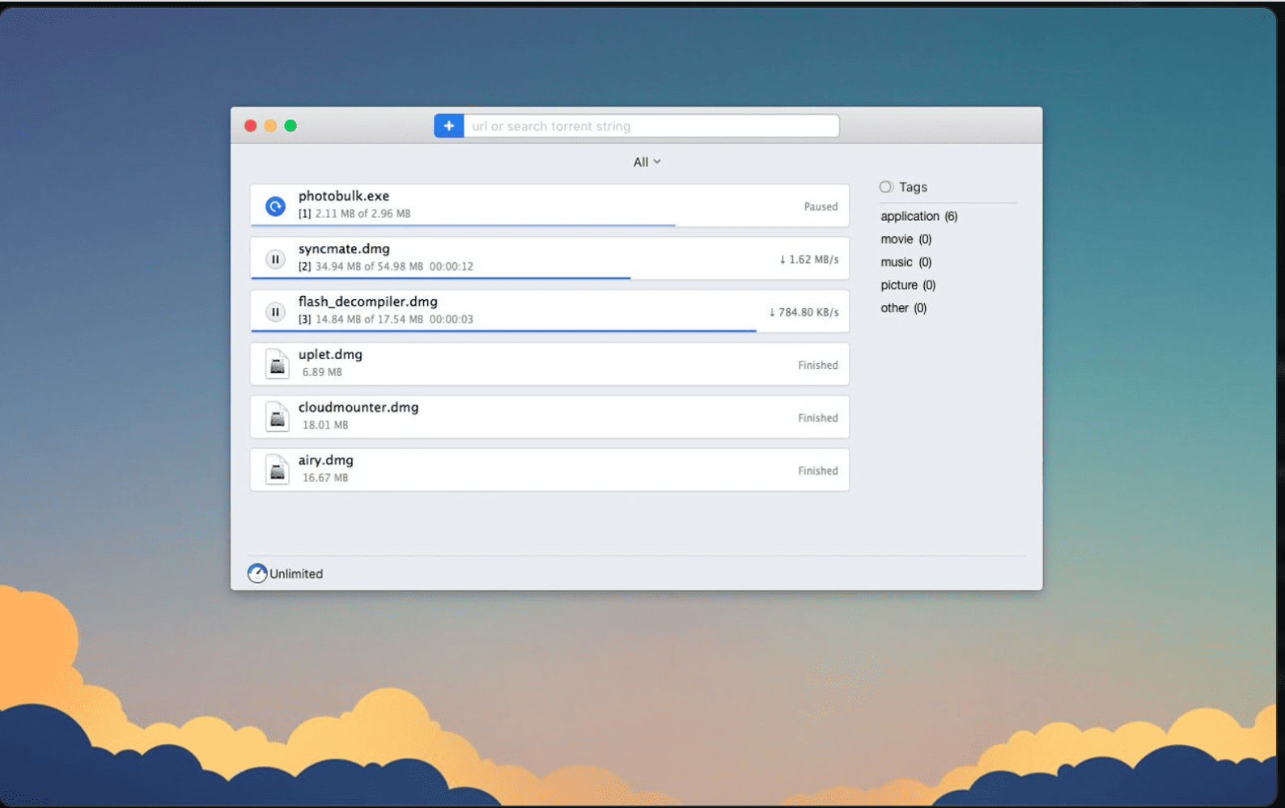Click the photobulk.exe progress bar
Image resolution: width=1285 pixels, height=808 pixels.
[x=463, y=225]
